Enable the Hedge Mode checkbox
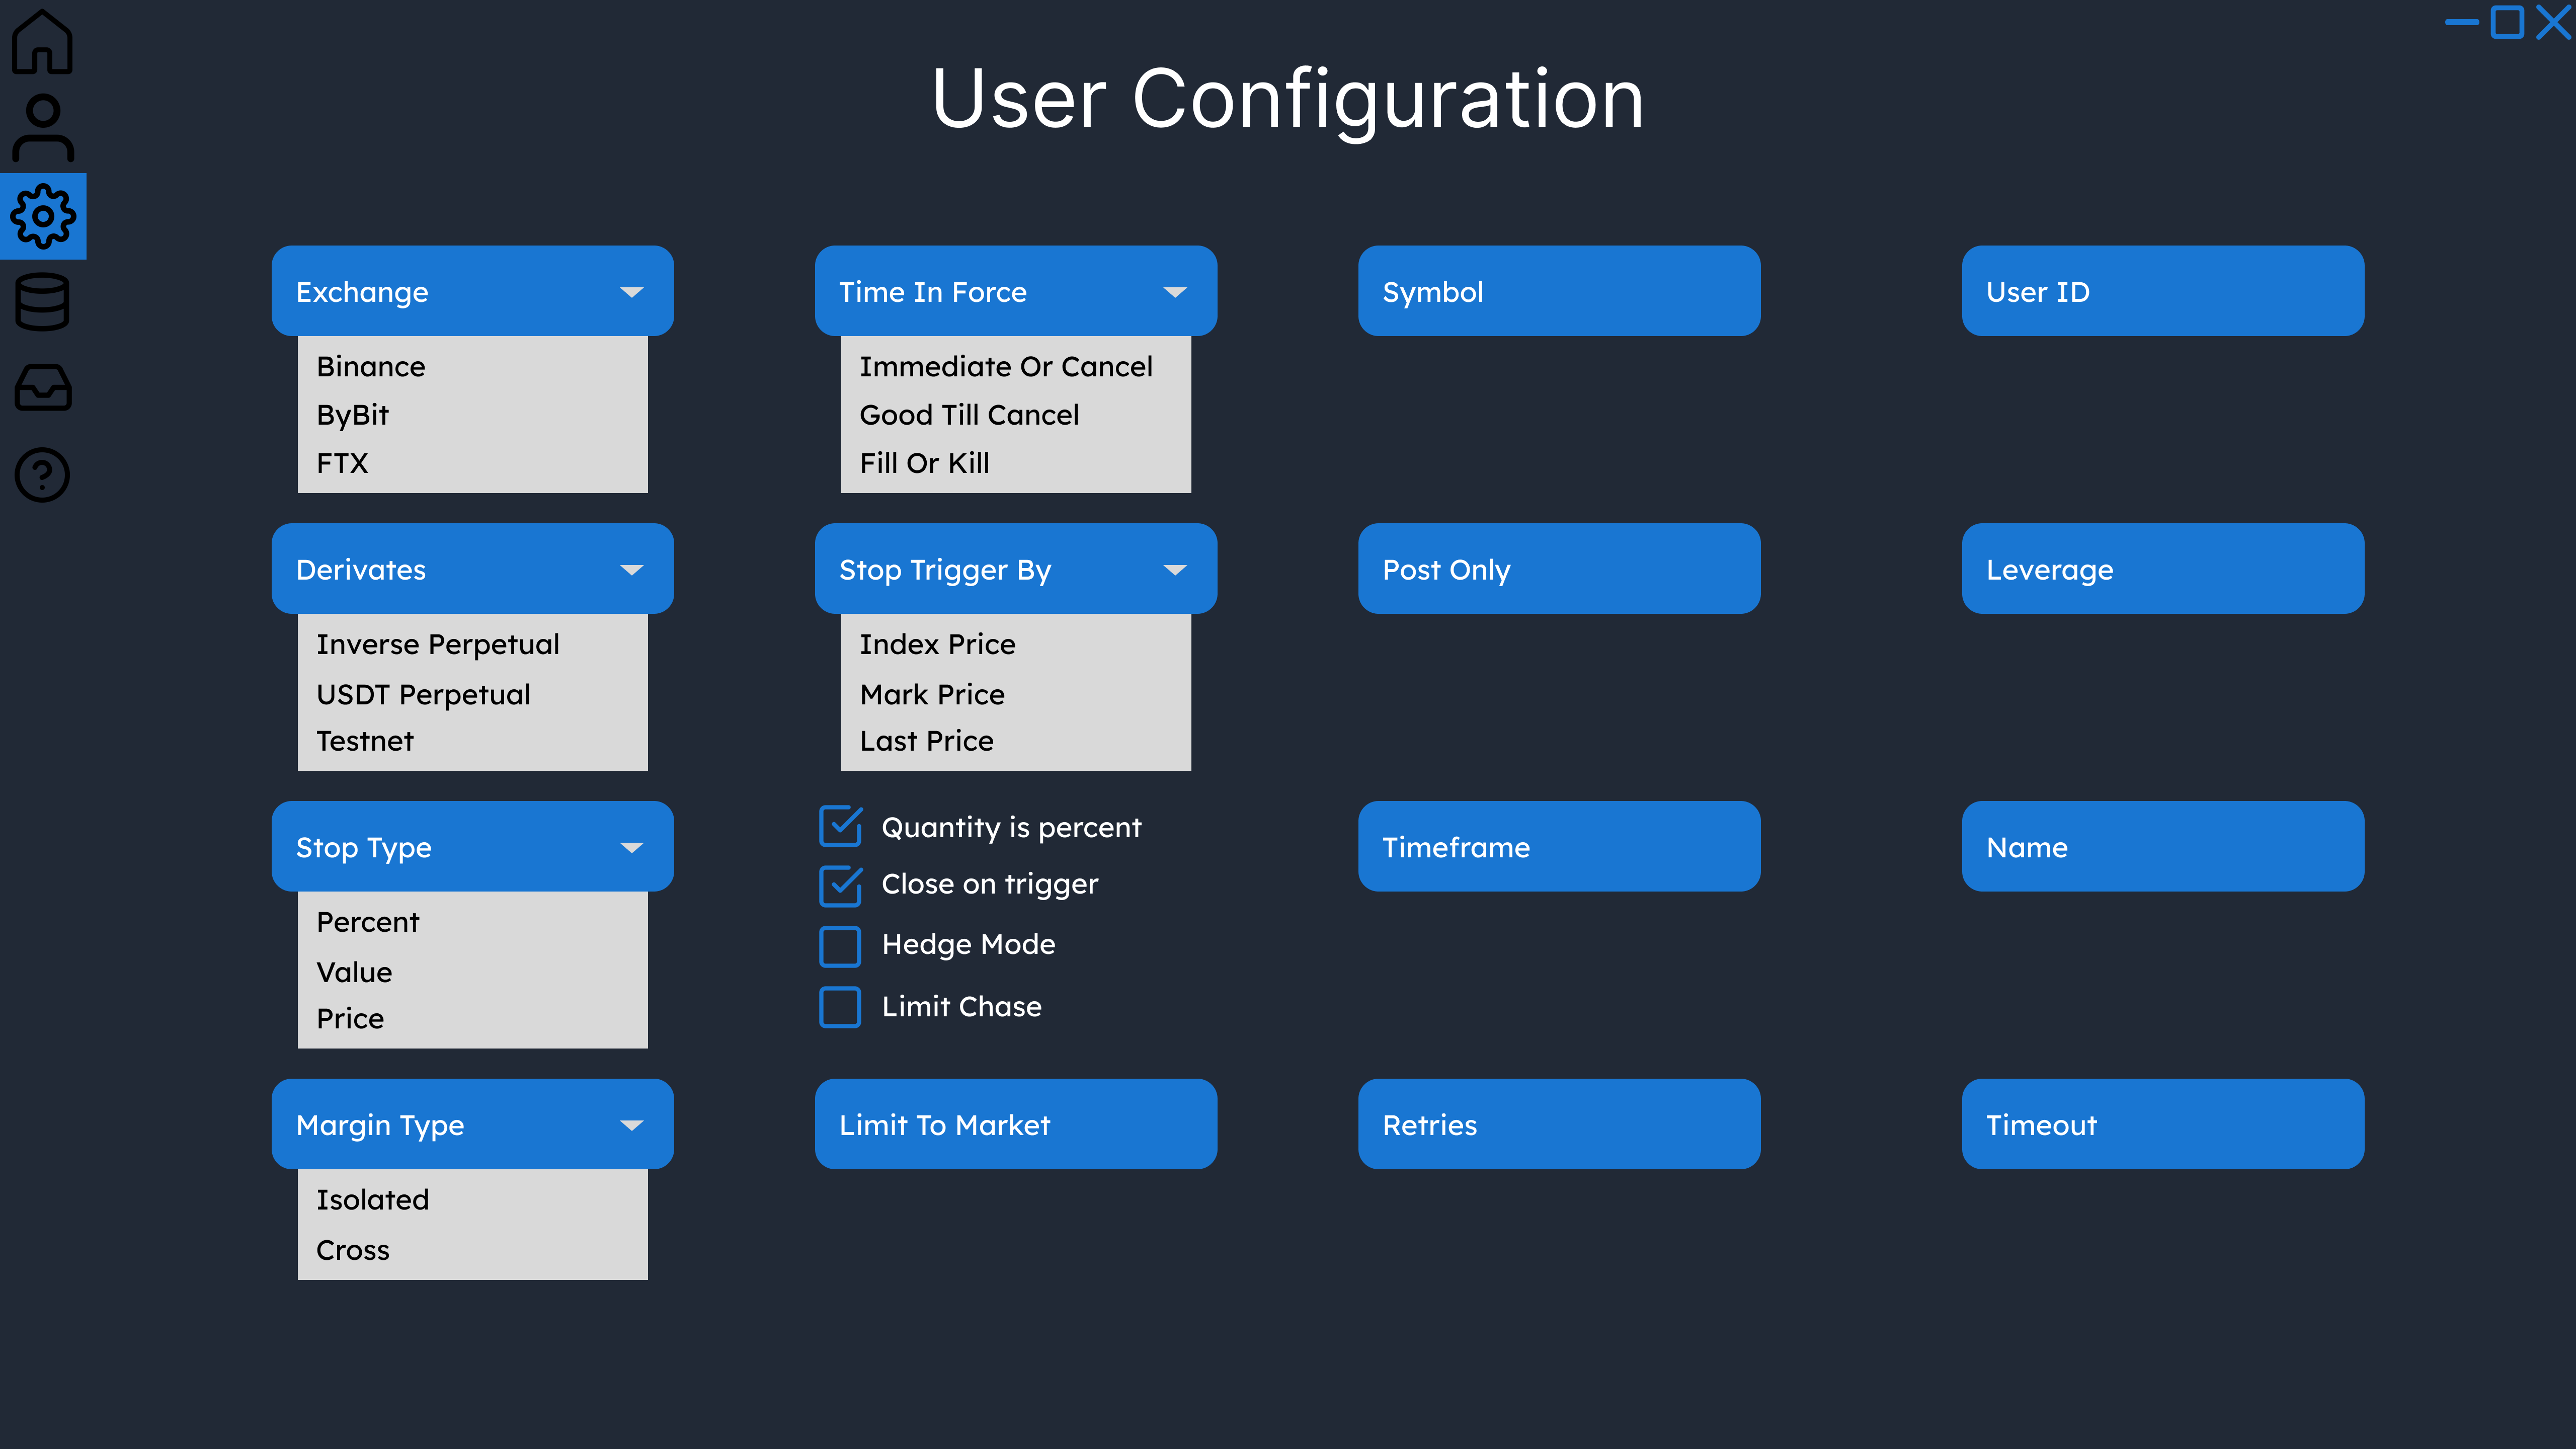This screenshot has width=2576, height=1449. coord(840,946)
